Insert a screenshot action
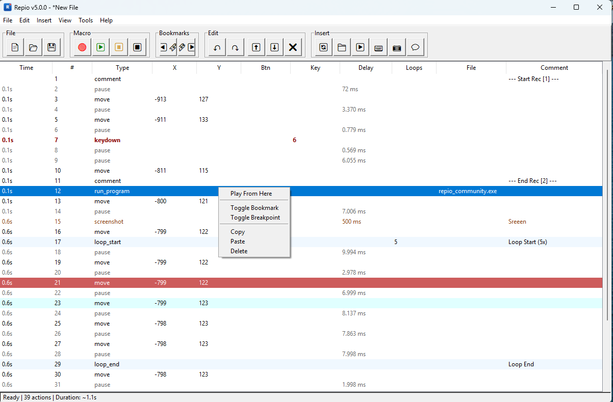Viewport: 613px width, 402px height. pos(397,47)
